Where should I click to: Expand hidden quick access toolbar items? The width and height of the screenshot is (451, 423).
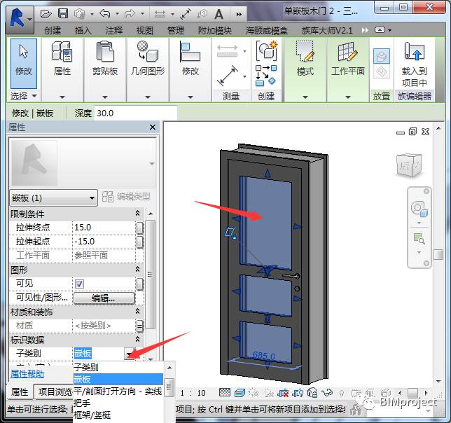239,14
